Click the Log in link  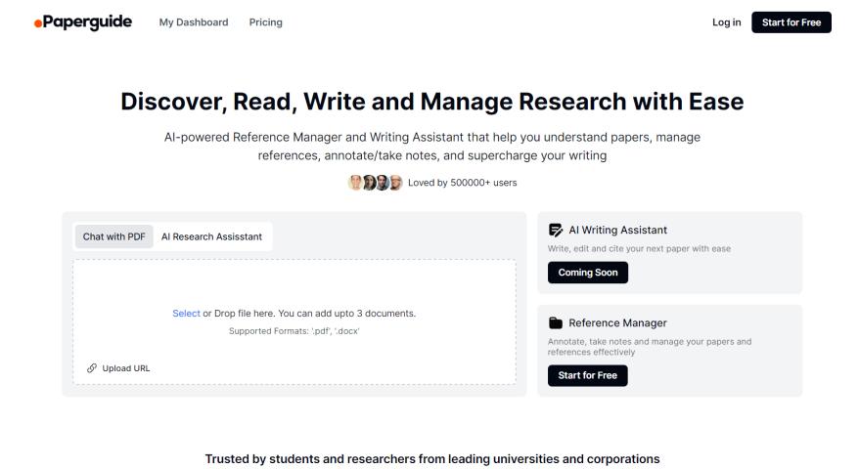726,22
